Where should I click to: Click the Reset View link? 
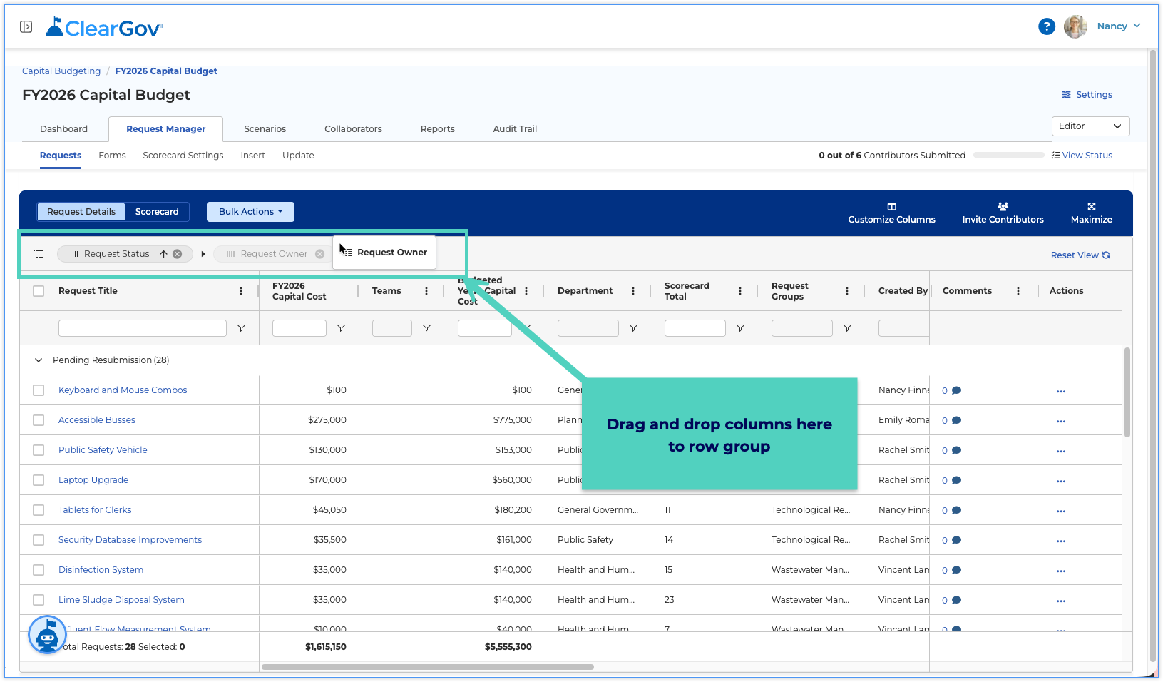1080,255
